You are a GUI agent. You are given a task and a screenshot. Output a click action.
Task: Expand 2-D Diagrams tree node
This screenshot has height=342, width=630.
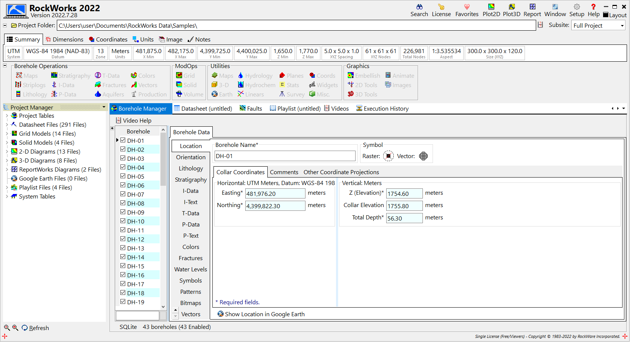coord(7,152)
